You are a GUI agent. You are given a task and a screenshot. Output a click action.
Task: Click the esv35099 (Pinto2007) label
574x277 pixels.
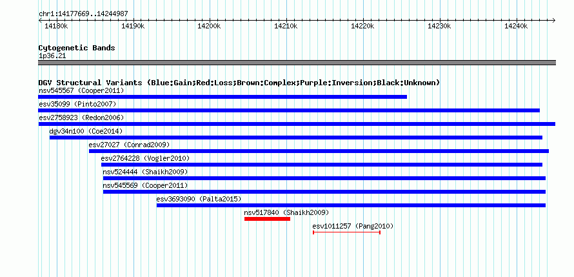[x=77, y=104]
